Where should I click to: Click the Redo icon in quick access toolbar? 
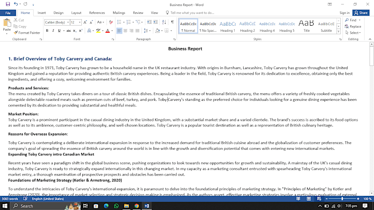[x=25, y=4]
